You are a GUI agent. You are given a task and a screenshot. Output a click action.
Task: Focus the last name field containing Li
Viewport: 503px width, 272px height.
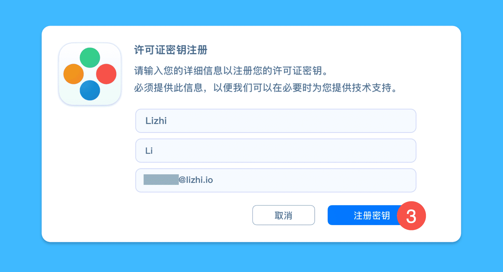276,151
